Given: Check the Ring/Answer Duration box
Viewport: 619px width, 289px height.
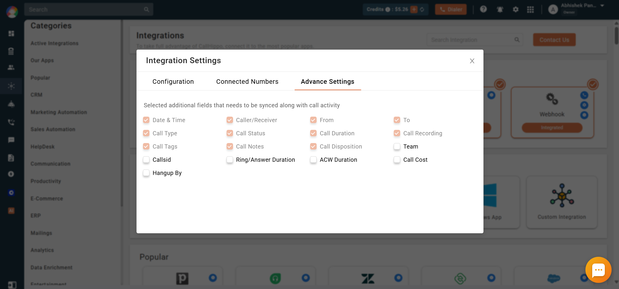Looking at the screenshot, I should click(230, 160).
